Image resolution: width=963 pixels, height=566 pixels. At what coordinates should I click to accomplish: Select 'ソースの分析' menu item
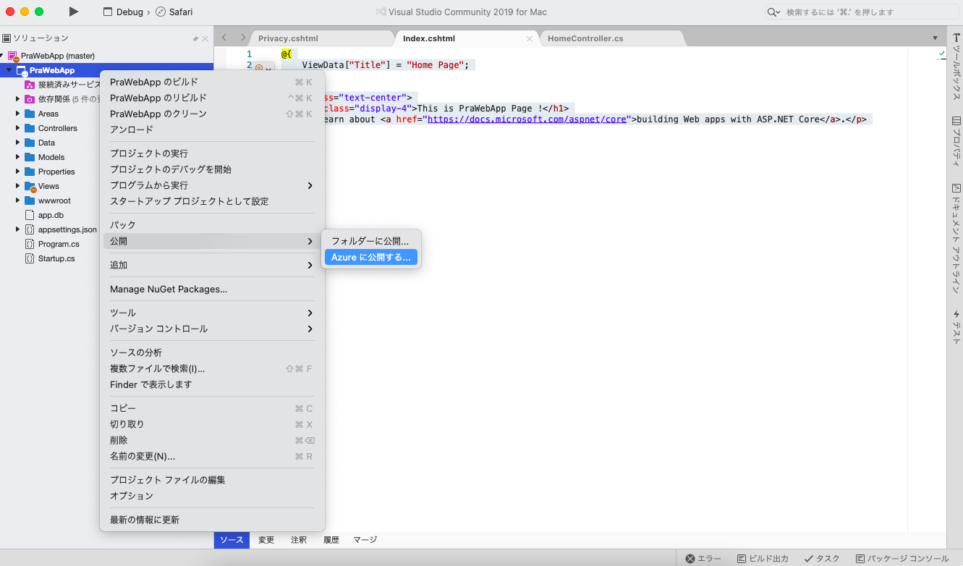[212, 352]
